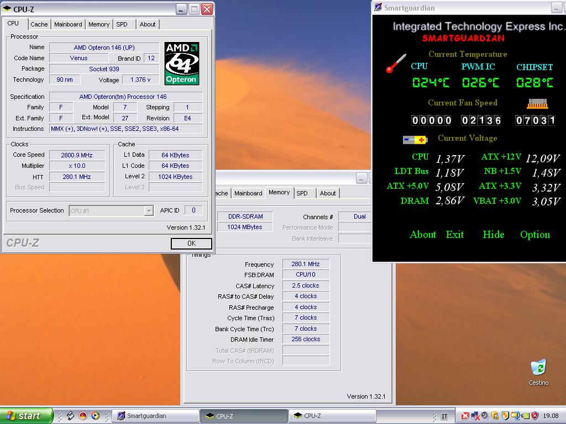Click the folder sync tray icon

point(515,416)
